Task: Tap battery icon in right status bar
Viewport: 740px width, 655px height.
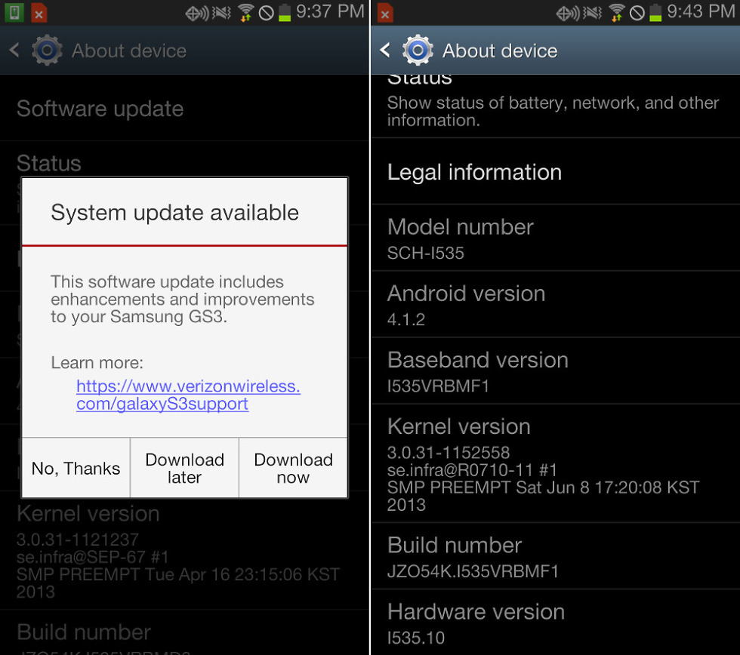Action: (655, 12)
